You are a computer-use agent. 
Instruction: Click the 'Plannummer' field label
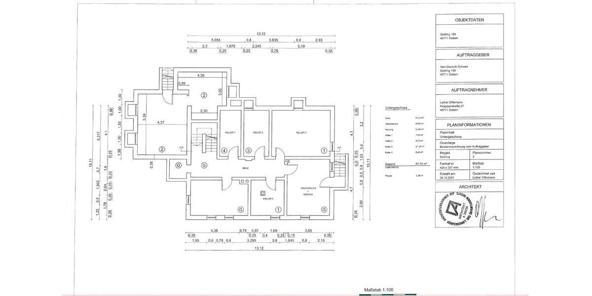tap(481, 153)
